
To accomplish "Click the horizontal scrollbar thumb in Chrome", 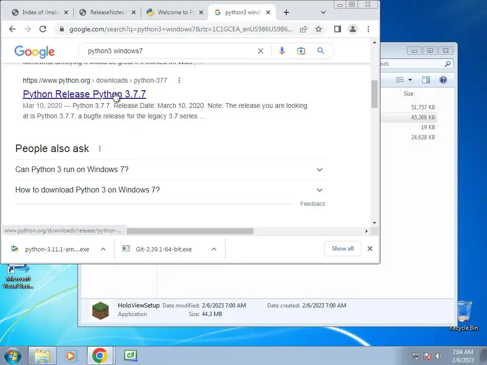I will tap(190, 231).
